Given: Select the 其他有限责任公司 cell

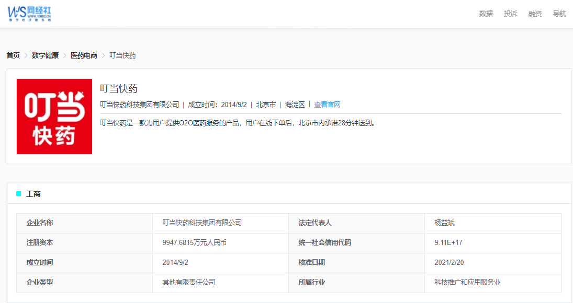Looking at the screenshot, I should (220, 283).
